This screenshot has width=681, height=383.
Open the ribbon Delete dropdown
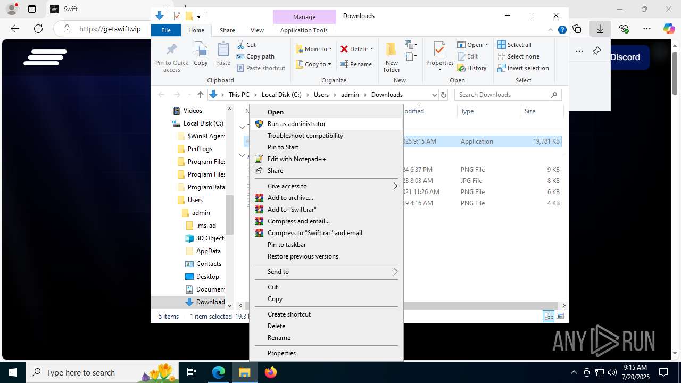pyautogui.click(x=357, y=49)
